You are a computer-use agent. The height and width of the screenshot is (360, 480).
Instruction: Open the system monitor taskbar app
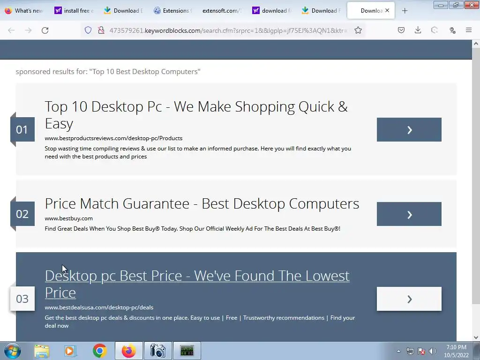point(187,351)
